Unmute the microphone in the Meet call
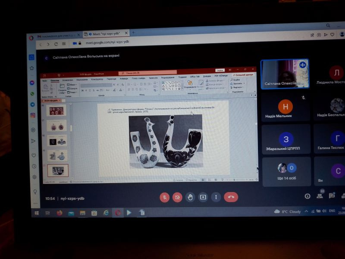Viewport: 345px width, 259px height. coord(165,197)
